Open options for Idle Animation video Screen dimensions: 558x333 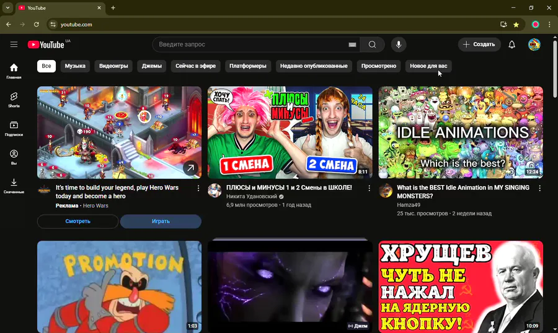pyautogui.click(x=540, y=188)
